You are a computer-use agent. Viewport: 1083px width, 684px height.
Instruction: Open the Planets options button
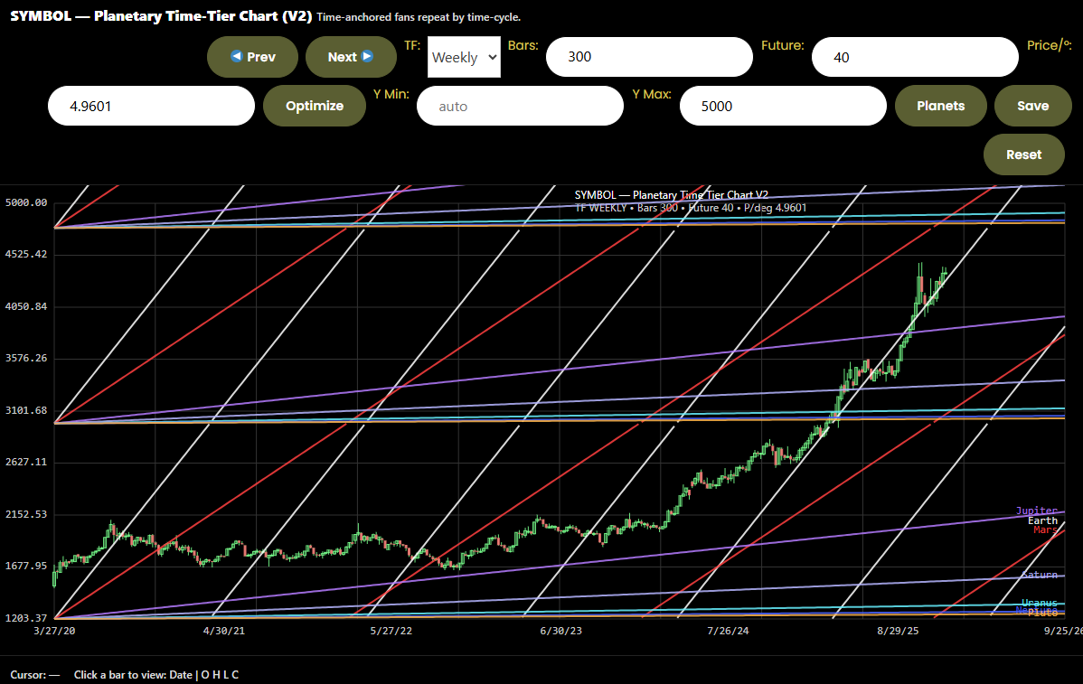point(940,106)
